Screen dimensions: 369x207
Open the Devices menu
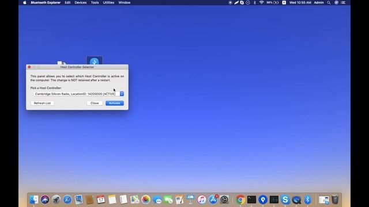pyautogui.click(x=81, y=2)
